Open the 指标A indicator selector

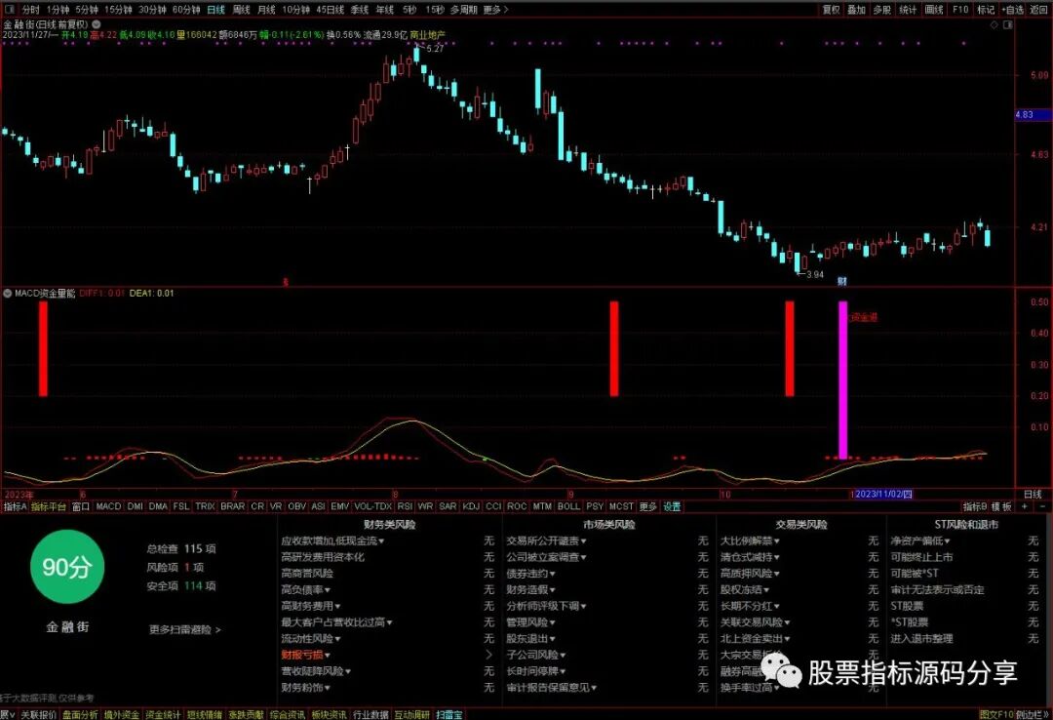click(15, 506)
